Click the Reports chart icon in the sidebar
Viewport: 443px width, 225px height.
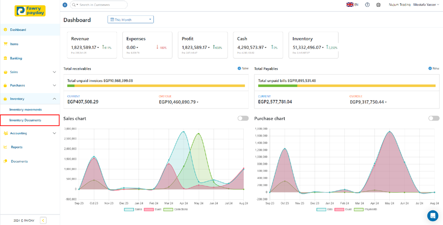click(x=5, y=147)
